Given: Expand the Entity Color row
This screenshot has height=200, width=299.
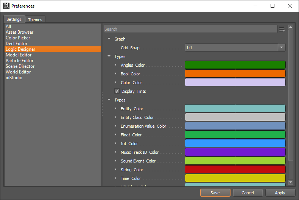Looking at the screenshot, I should (115, 109).
